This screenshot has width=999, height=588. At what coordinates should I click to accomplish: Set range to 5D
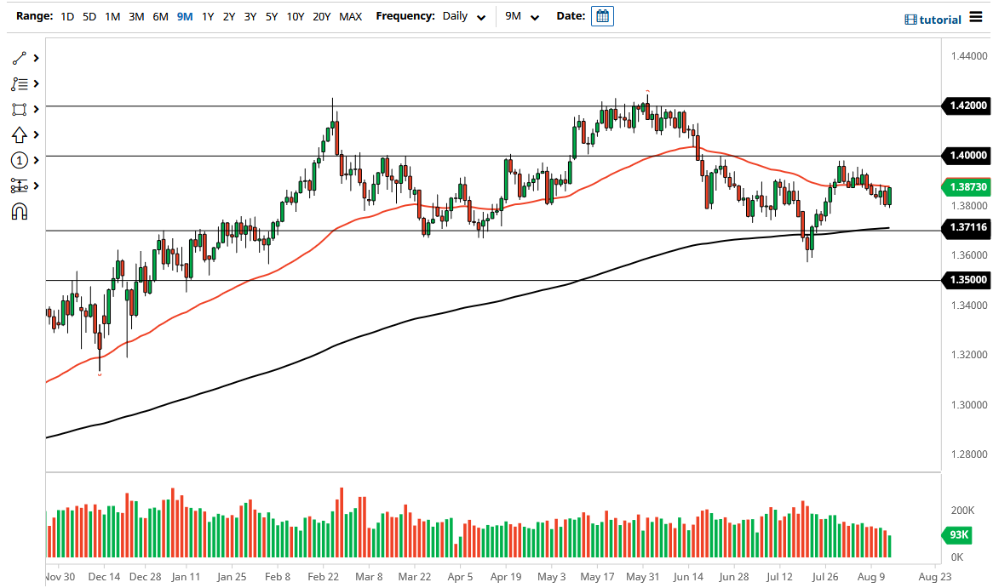tap(89, 16)
